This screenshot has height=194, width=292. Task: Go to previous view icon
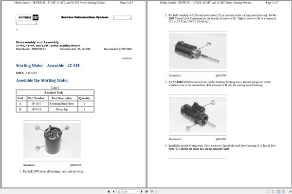[152, 192]
